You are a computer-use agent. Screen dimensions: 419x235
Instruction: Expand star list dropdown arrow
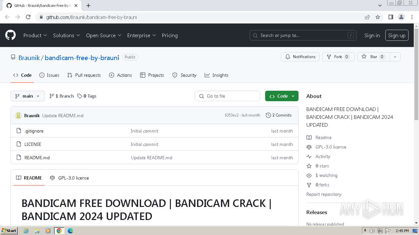click(x=395, y=57)
